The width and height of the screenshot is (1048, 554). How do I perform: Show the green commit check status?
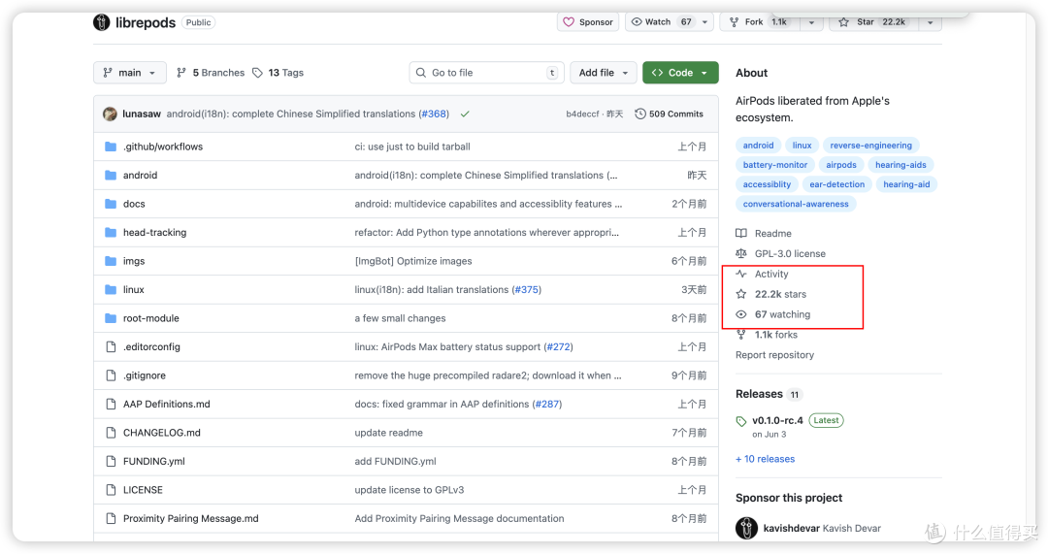[465, 114]
